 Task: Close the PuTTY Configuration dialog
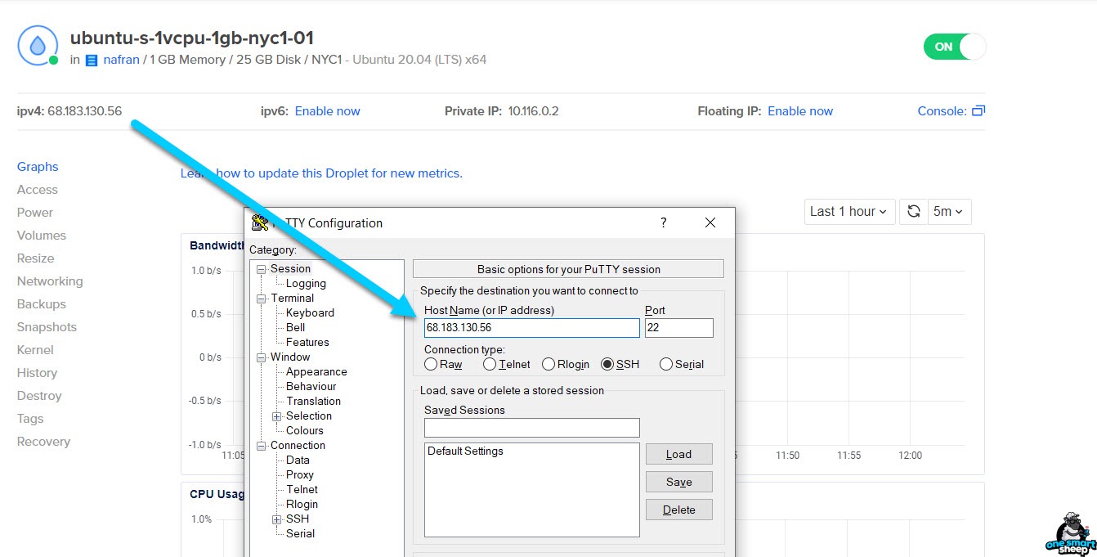(710, 222)
